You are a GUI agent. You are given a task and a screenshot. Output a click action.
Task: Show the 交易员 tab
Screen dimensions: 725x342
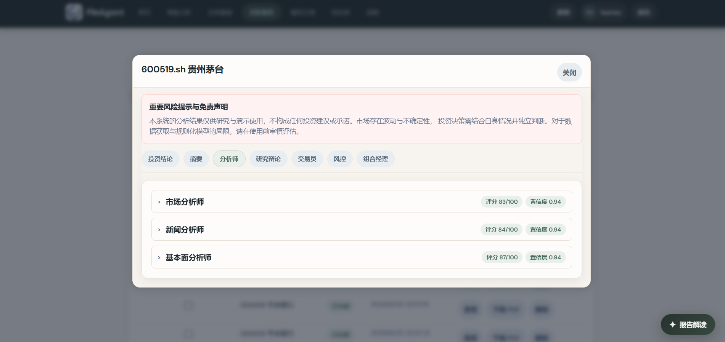pos(307,159)
